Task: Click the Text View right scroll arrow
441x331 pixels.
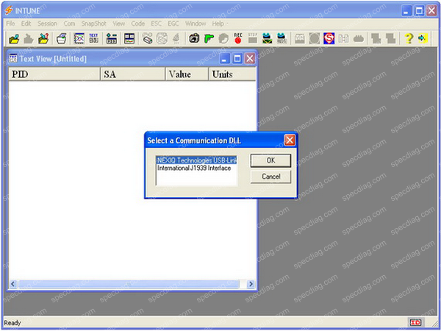Action: (x=251, y=284)
